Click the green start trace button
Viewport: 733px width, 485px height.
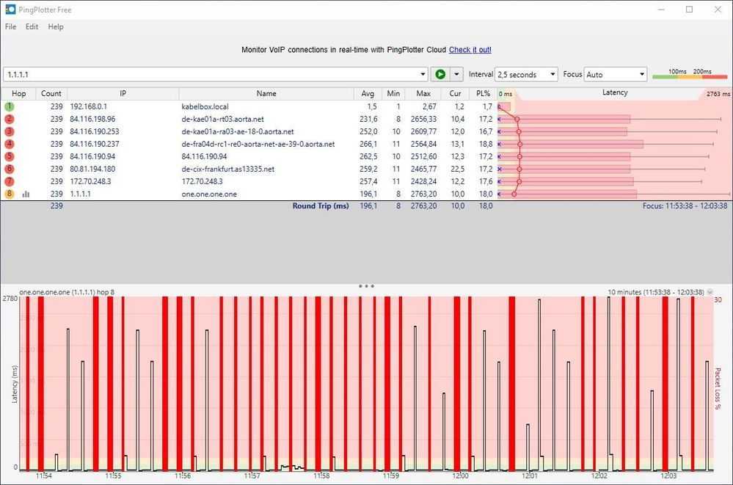pos(440,74)
